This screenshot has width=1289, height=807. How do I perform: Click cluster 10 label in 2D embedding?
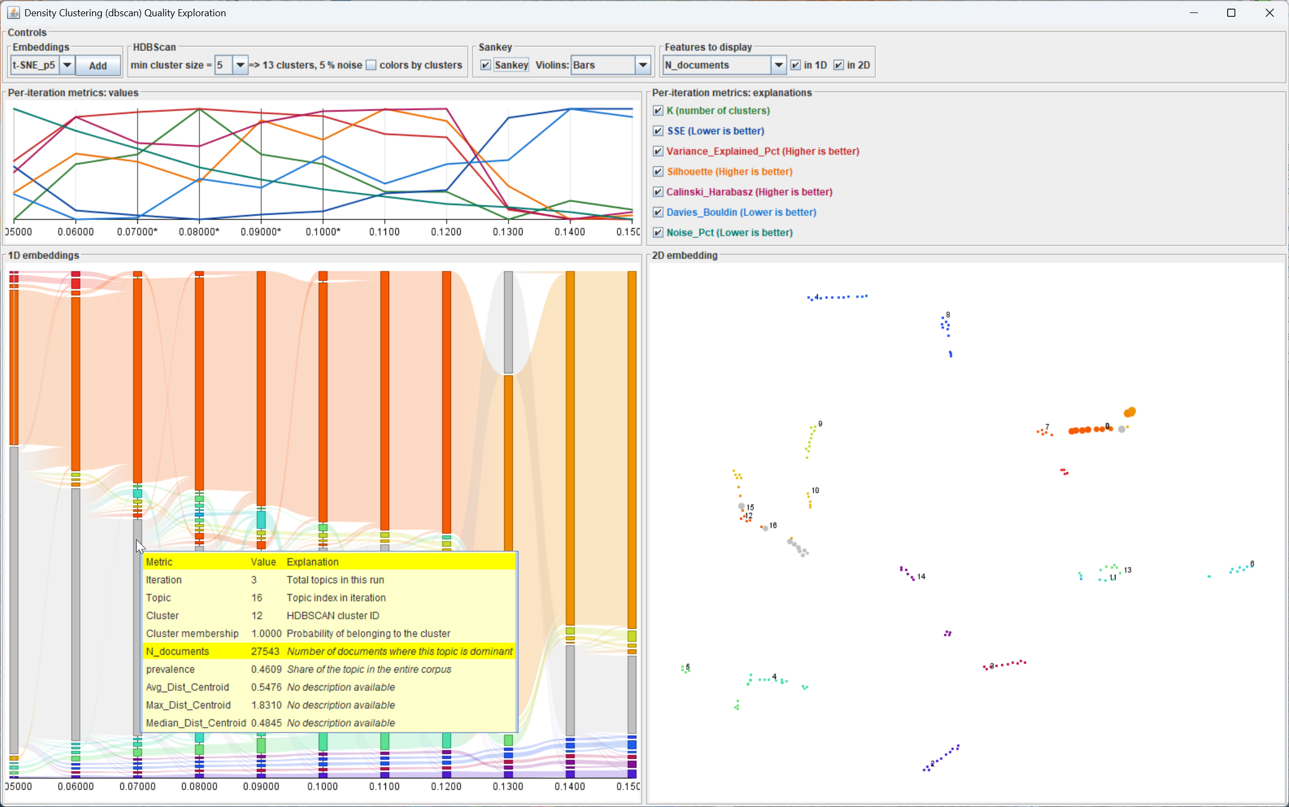point(815,490)
